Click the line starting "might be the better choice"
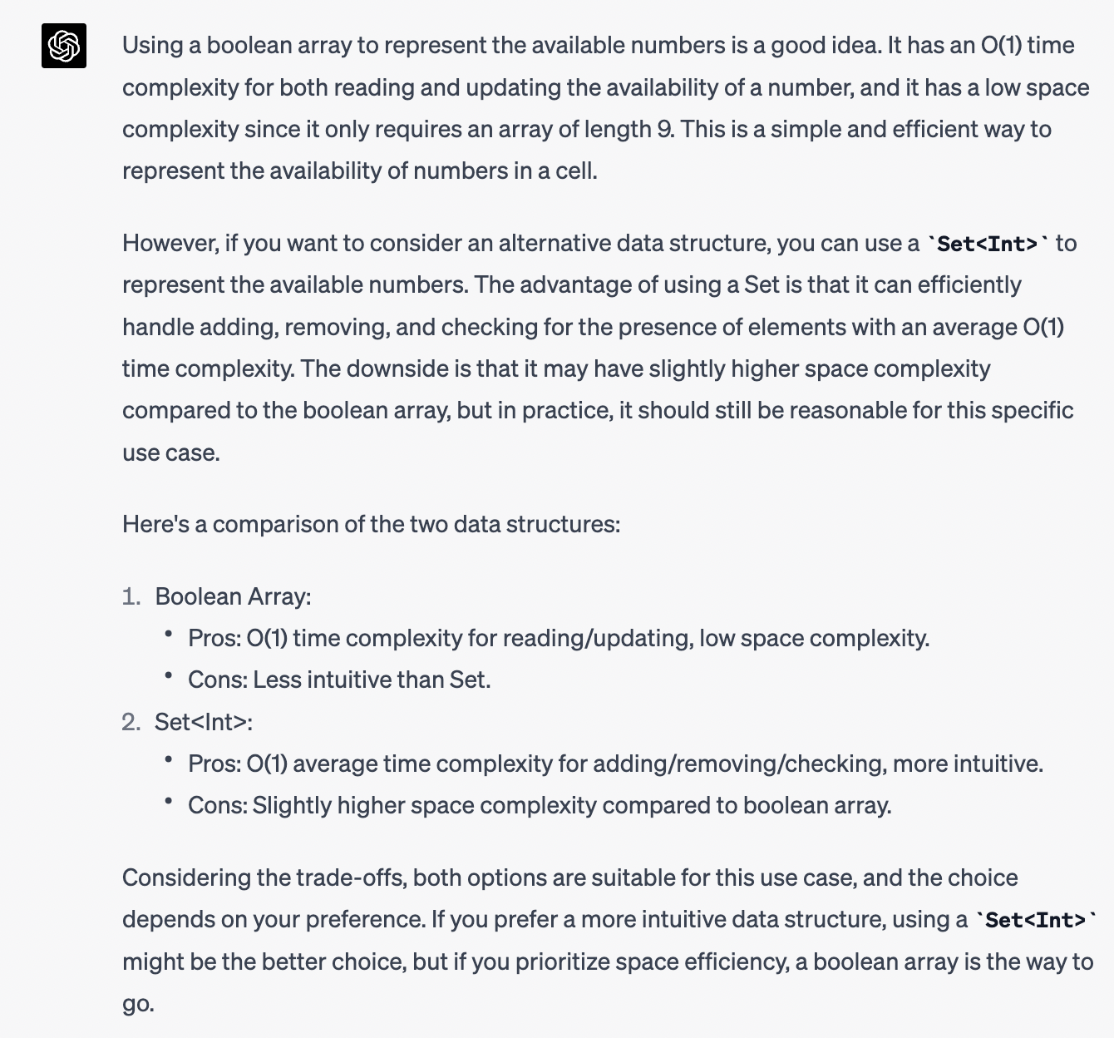 coord(607,961)
